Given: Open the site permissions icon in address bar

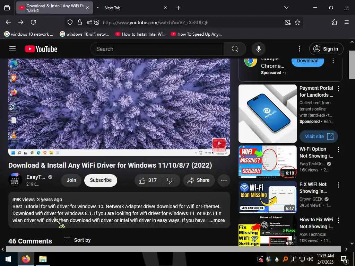Looking at the screenshot, I should [89, 22].
